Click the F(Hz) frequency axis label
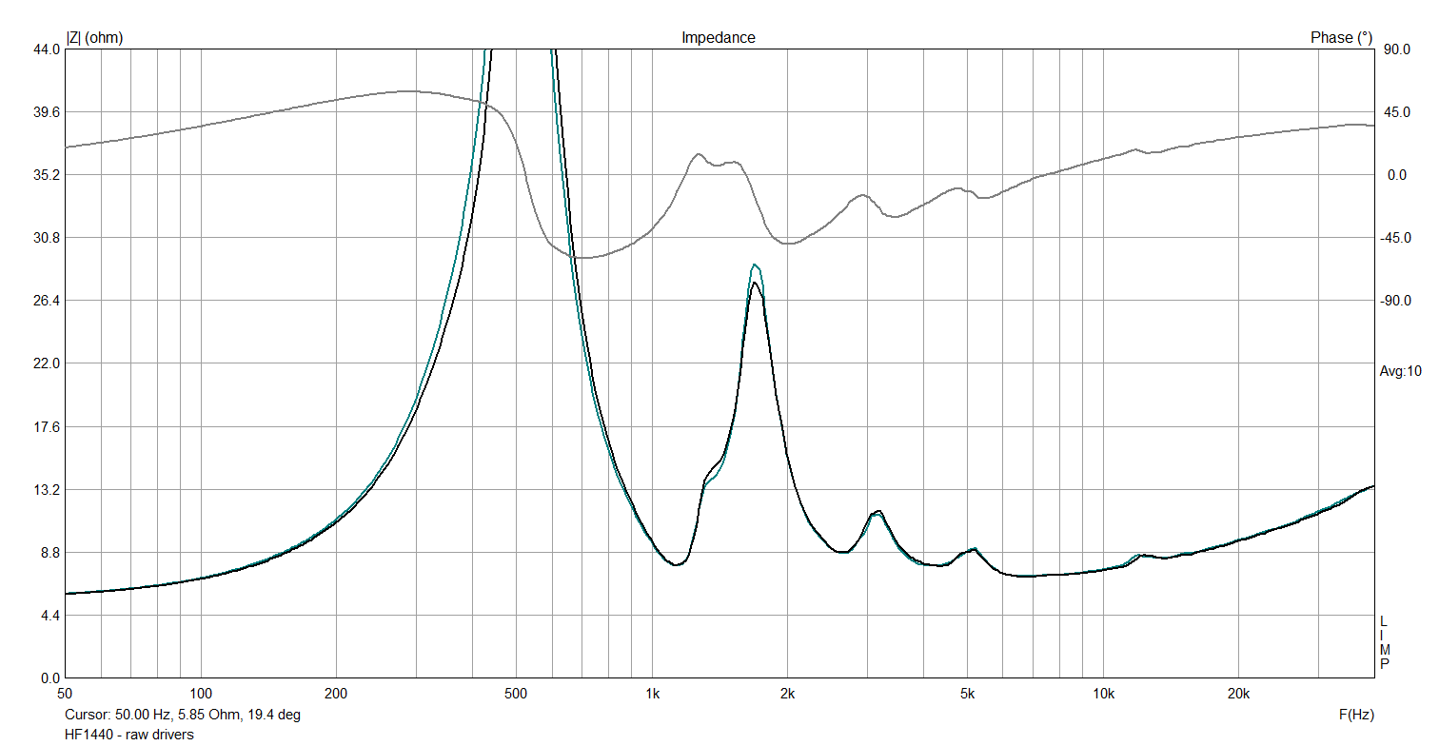This screenshot has height=746, width=1439. coord(1355,715)
